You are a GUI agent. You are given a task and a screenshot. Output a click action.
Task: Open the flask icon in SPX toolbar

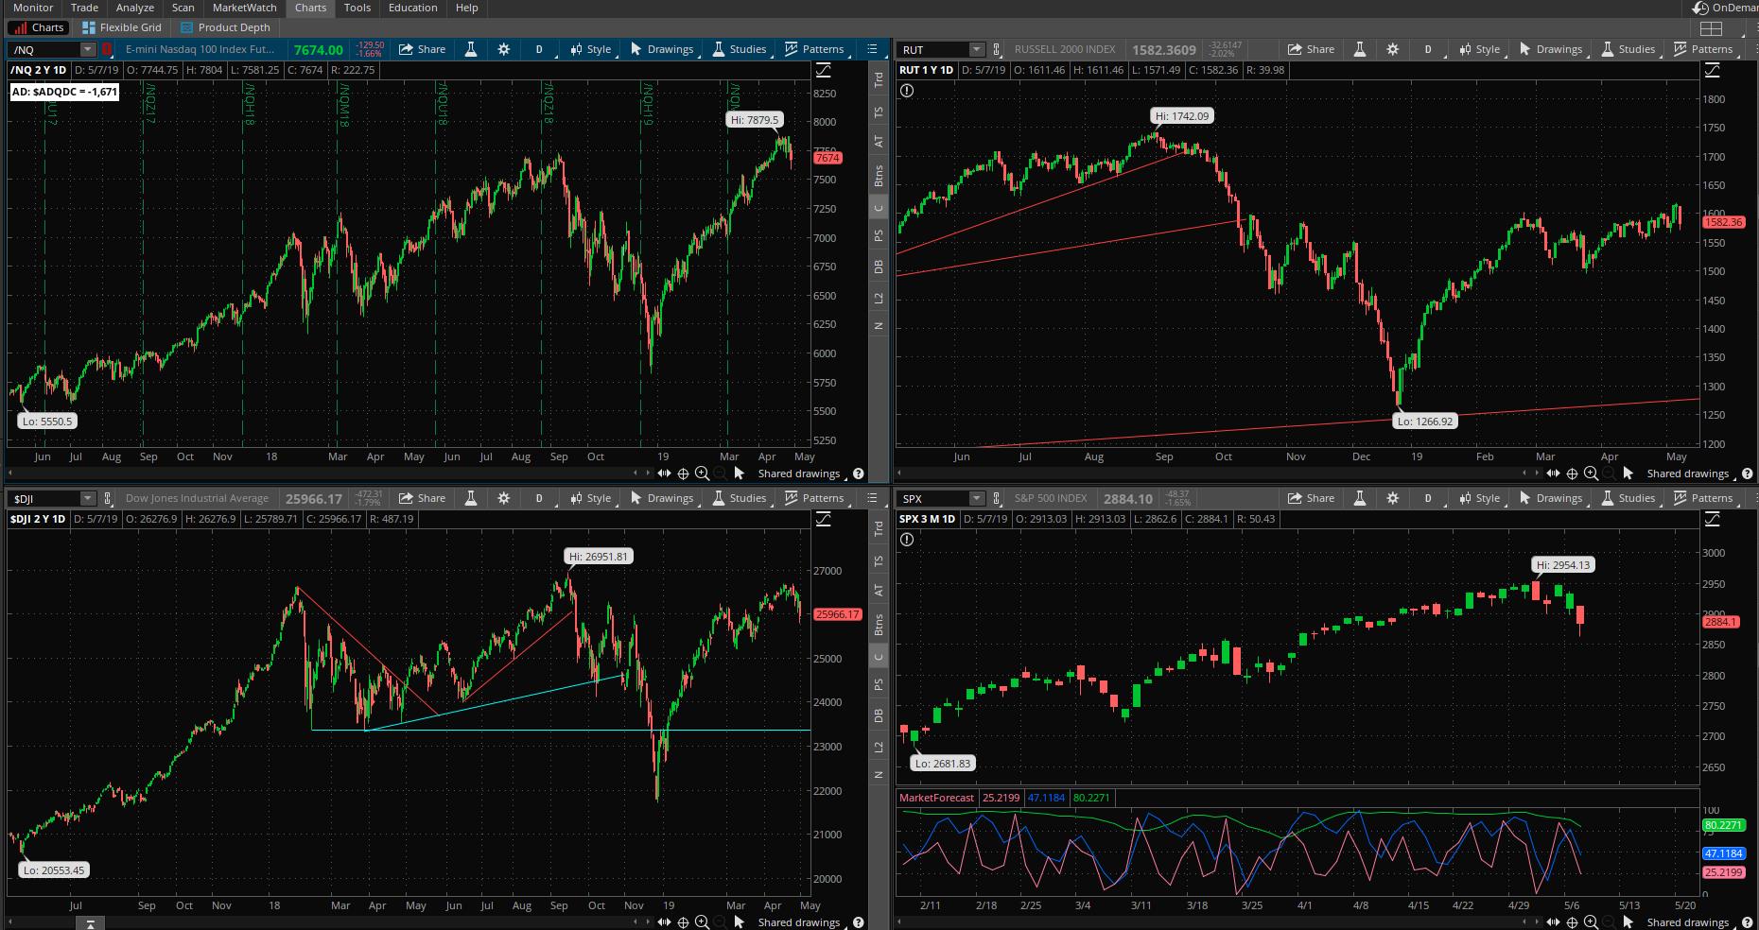(x=1360, y=498)
